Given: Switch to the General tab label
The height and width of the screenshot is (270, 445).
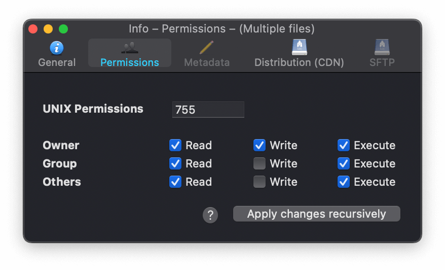Looking at the screenshot, I should pos(57,62).
